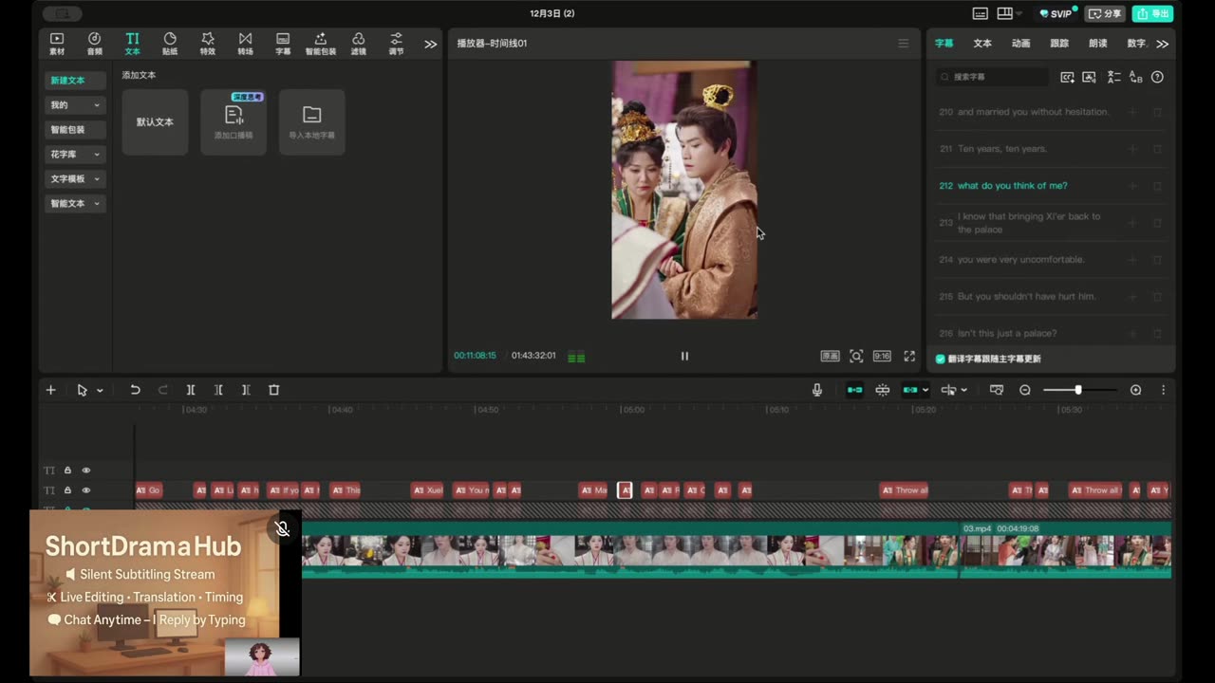Toggle visibility eye of lower text track
1215x683 pixels.
point(86,490)
